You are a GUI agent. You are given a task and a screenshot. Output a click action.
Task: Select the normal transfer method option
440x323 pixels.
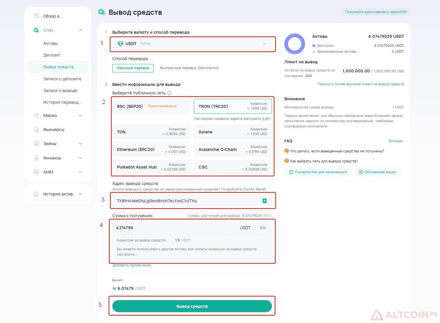[133, 68]
